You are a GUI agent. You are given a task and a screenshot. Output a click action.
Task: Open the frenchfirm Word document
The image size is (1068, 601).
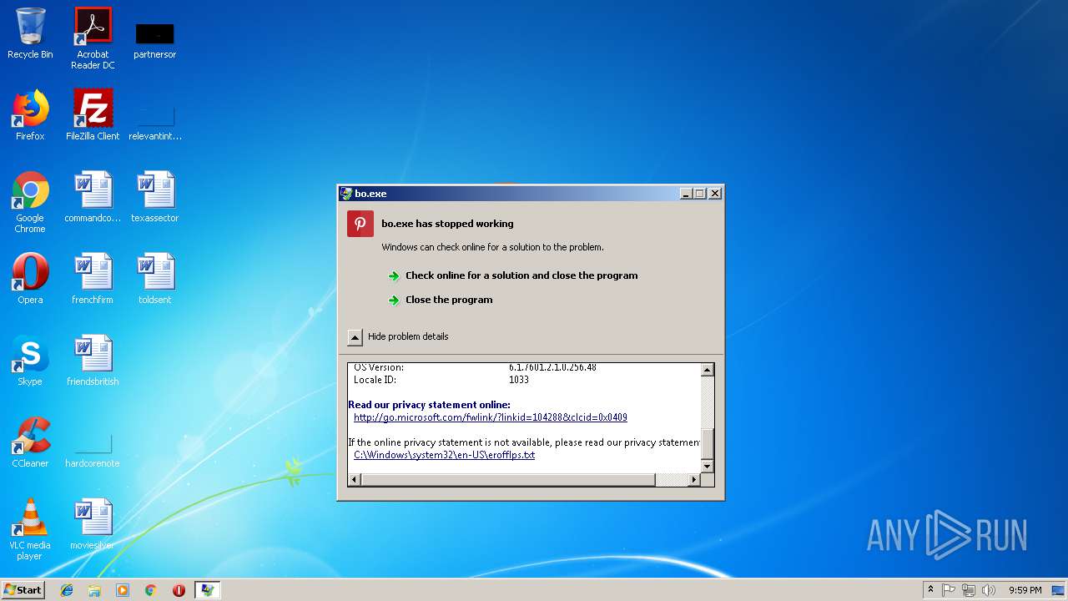[93, 279]
